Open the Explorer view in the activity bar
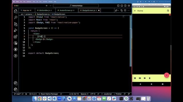 [x=15, y=11]
